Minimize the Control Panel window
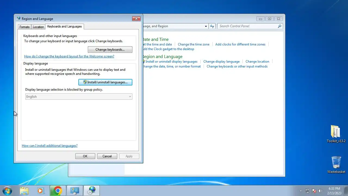The height and width of the screenshot is (196, 348). click(260, 19)
